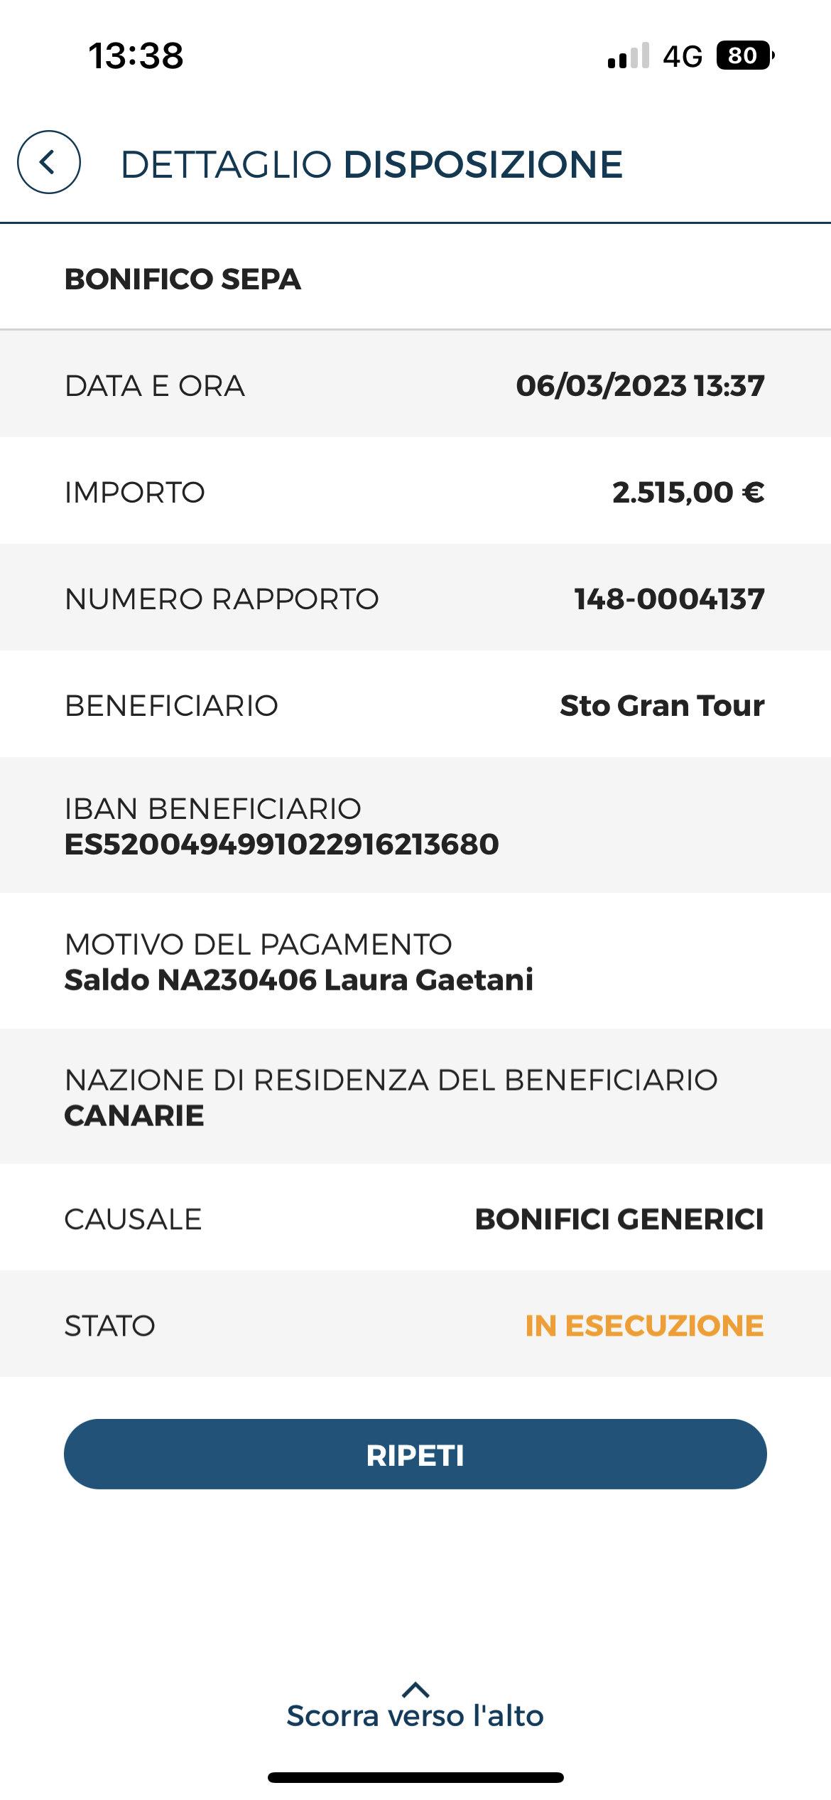Select the BONIFICI GENERICI causale value

tap(619, 1218)
